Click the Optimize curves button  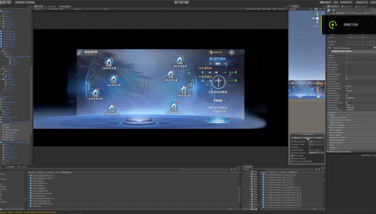point(366,155)
